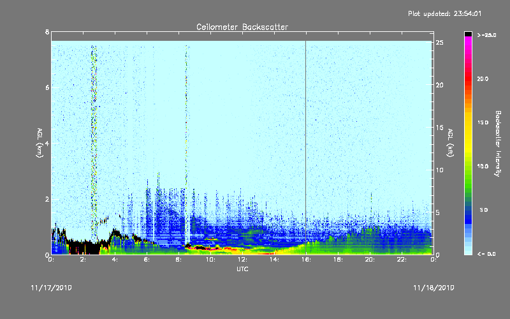Click the 15 tick on AGL (kft) axis
The width and height of the screenshot is (510, 319).
pos(440,128)
